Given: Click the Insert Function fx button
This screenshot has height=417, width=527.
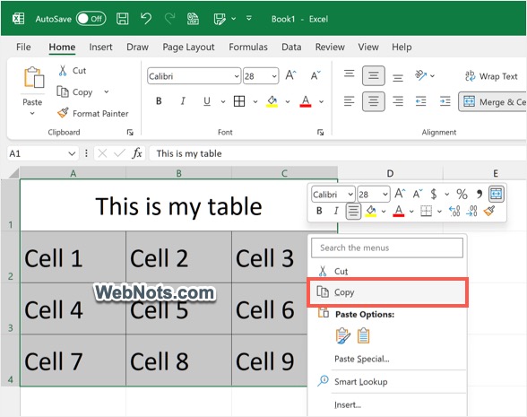Looking at the screenshot, I should pyautogui.click(x=137, y=153).
